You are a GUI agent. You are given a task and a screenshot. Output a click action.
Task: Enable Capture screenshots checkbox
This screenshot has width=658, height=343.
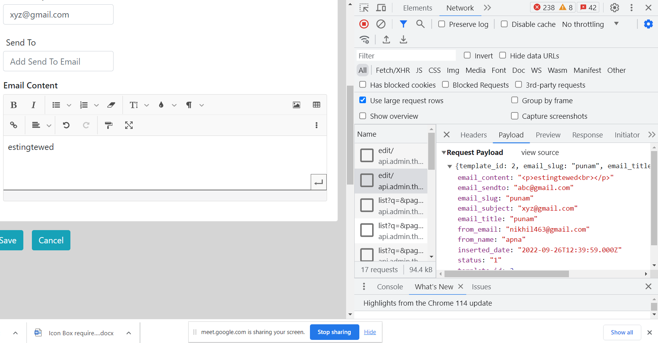(x=515, y=116)
